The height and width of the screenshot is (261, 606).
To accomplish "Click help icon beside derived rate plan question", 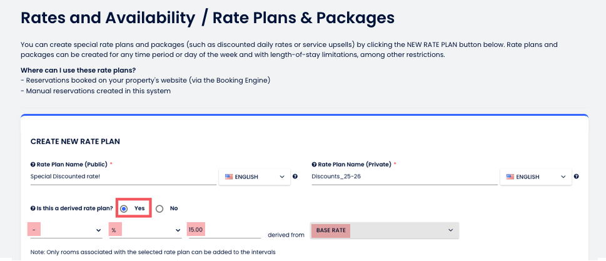I will [33, 208].
